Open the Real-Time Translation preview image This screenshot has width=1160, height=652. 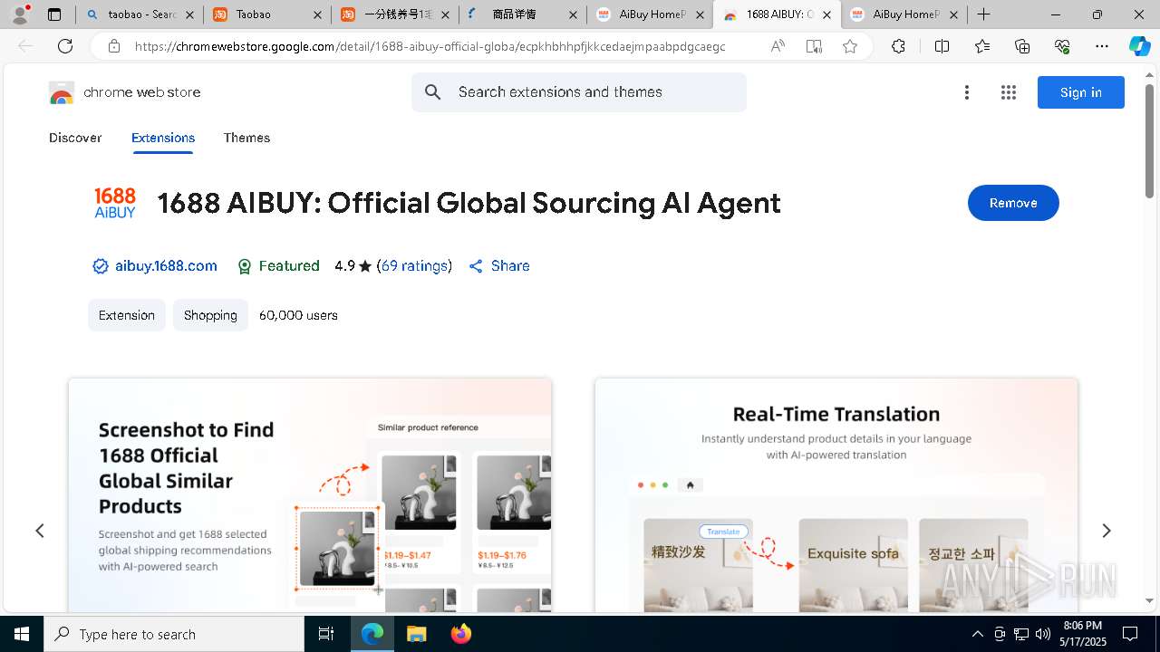[836, 495]
